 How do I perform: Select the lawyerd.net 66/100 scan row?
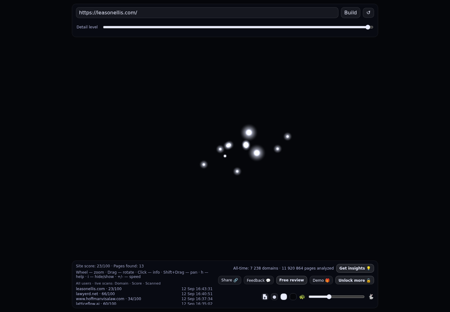(x=144, y=294)
